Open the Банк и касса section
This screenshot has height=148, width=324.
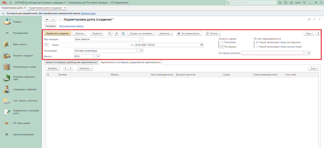click(x=20, y=44)
